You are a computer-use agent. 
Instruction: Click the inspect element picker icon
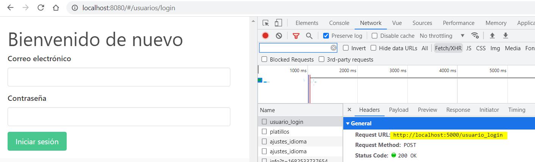(x=266, y=23)
